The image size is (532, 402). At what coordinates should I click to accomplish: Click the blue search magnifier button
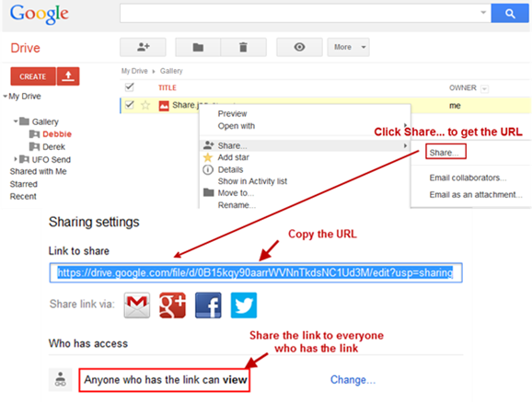click(x=510, y=13)
